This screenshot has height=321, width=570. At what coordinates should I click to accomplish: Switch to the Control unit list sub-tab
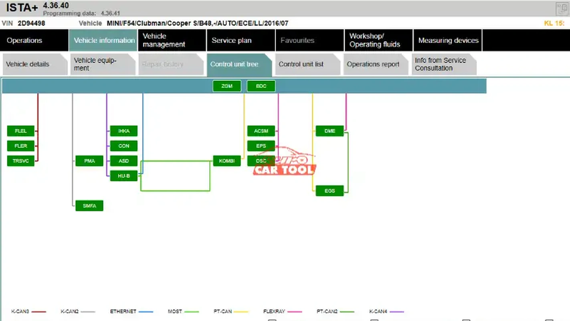pyautogui.click(x=307, y=64)
